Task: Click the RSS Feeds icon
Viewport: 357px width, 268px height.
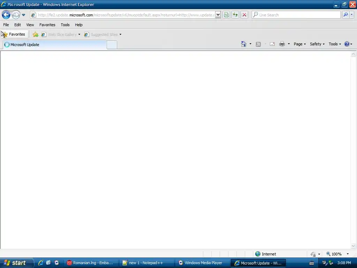Action: click(258, 44)
